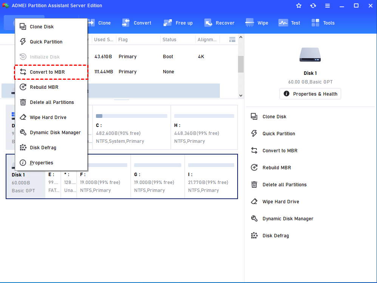The image size is (377, 283).
Task: Select the G: 19.00GB partition on Disk 1
Action: (158, 176)
